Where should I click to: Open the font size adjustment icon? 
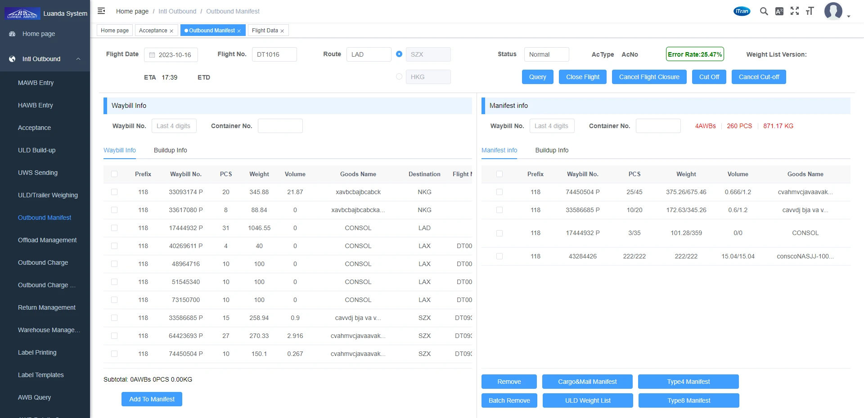[810, 11]
